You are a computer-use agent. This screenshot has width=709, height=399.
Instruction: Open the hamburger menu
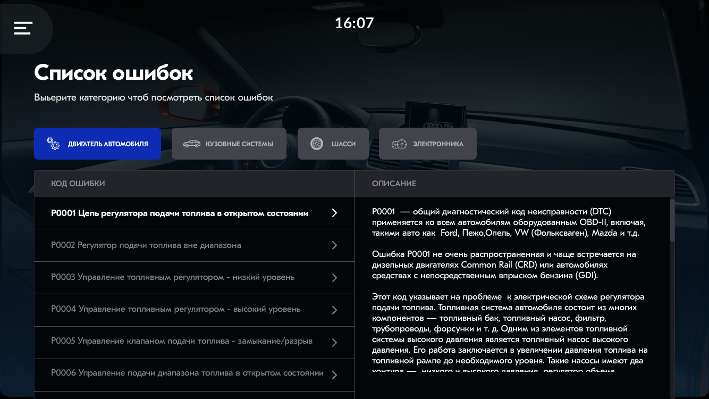click(x=23, y=28)
